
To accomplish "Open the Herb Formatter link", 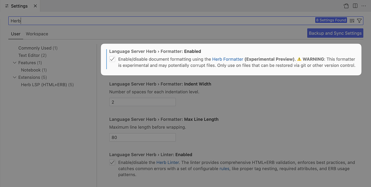I will coord(228,59).
